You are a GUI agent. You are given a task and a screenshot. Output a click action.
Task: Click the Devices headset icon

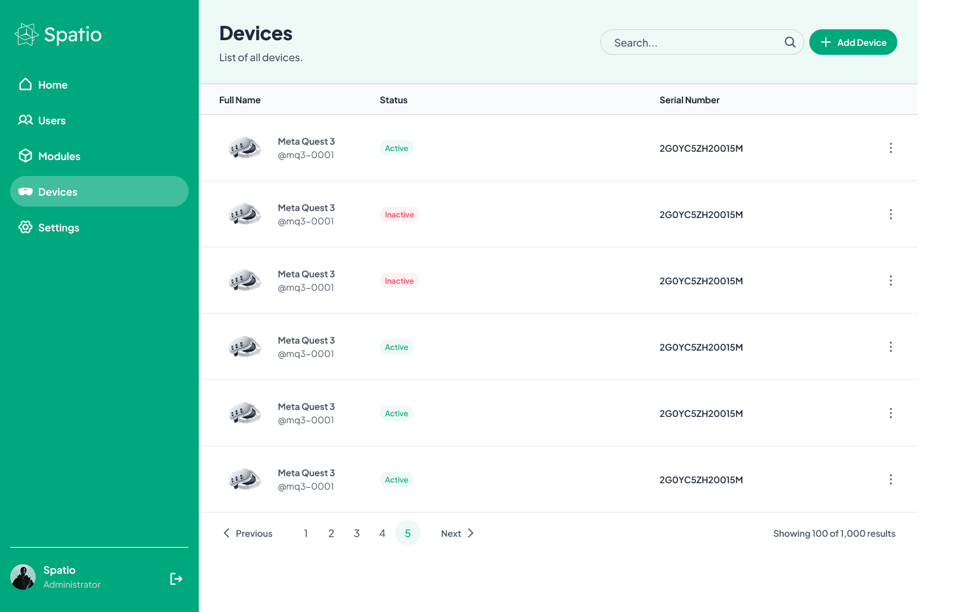25,191
